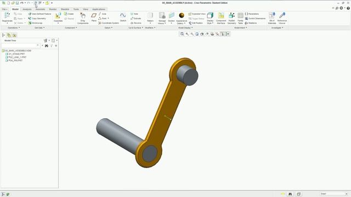351x197 pixels.
Task: Switch to the Annotate tab
Action: point(40,9)
